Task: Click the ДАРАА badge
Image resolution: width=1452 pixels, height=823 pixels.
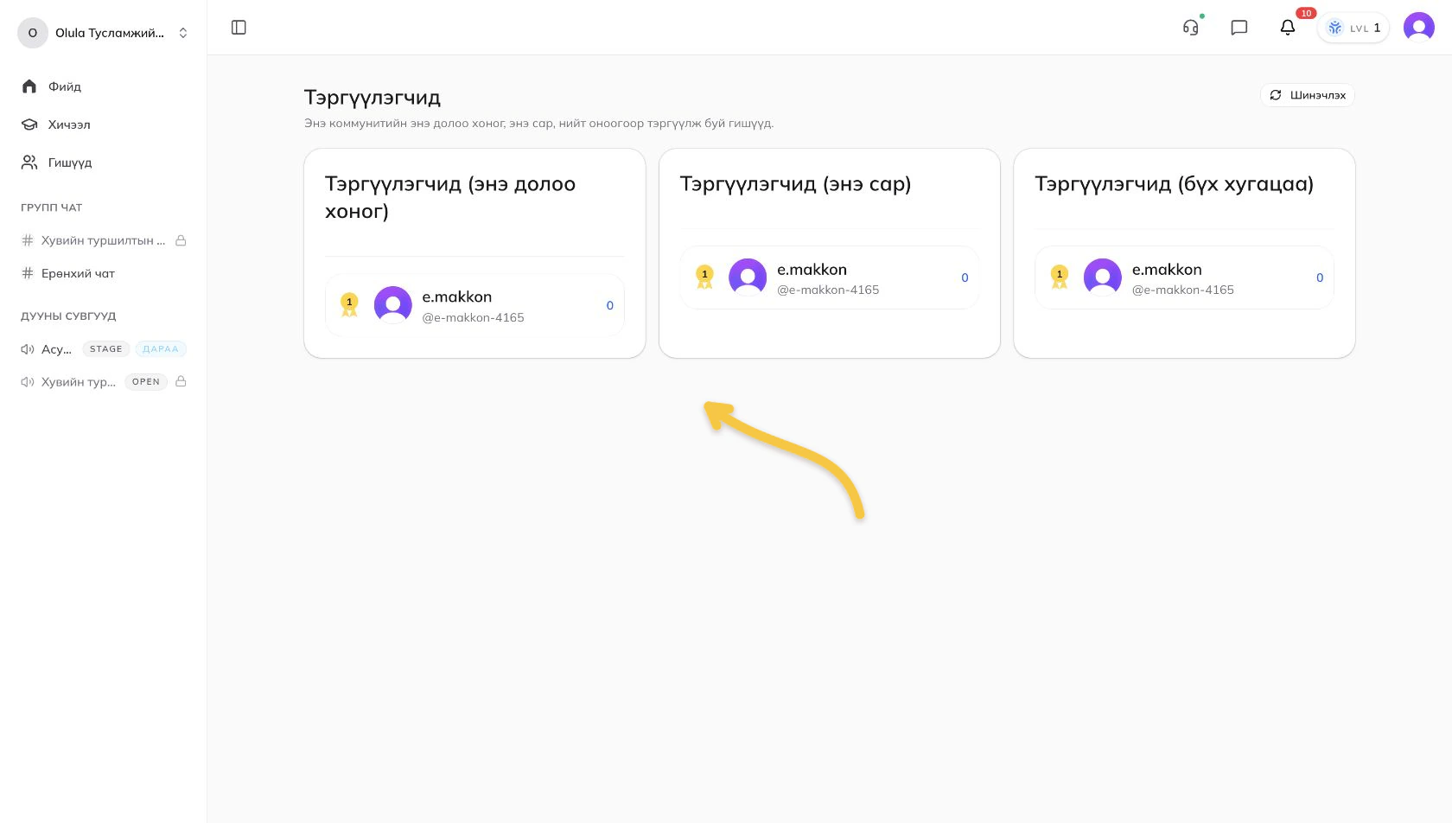Action: [161, 349]
